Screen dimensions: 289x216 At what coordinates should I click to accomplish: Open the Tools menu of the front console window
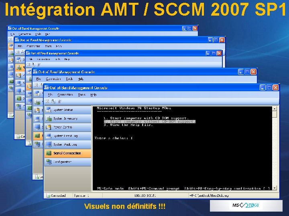pyautogui.click(x=81, y=95)
